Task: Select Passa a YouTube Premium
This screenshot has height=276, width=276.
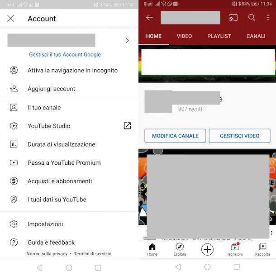Action: 64,162
